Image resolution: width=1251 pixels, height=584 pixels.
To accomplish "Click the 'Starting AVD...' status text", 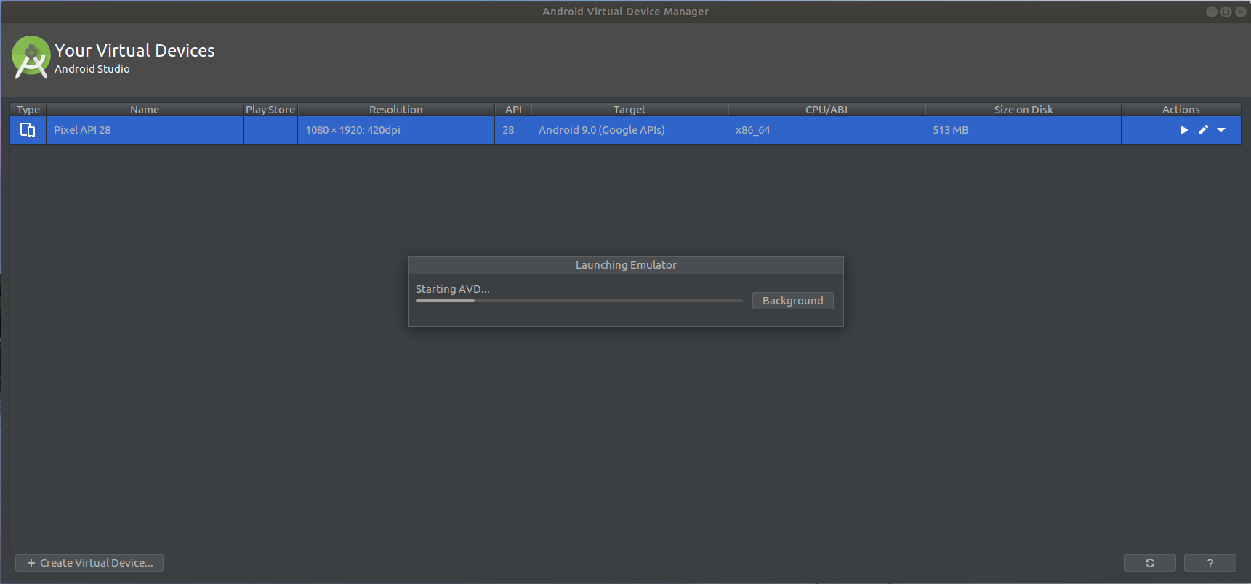I will (x=453, y=289).
